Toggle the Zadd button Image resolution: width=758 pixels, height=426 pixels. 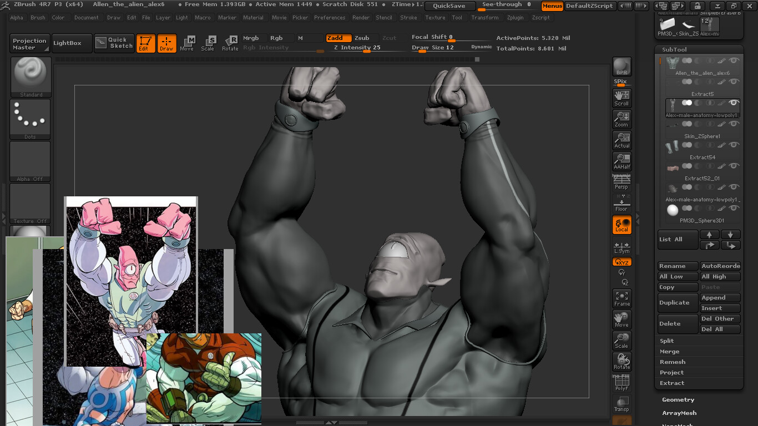pos(338,38)
